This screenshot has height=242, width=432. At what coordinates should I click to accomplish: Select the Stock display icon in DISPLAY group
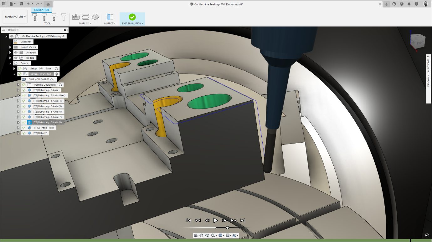pyautogui.click(x=95, y=17)
